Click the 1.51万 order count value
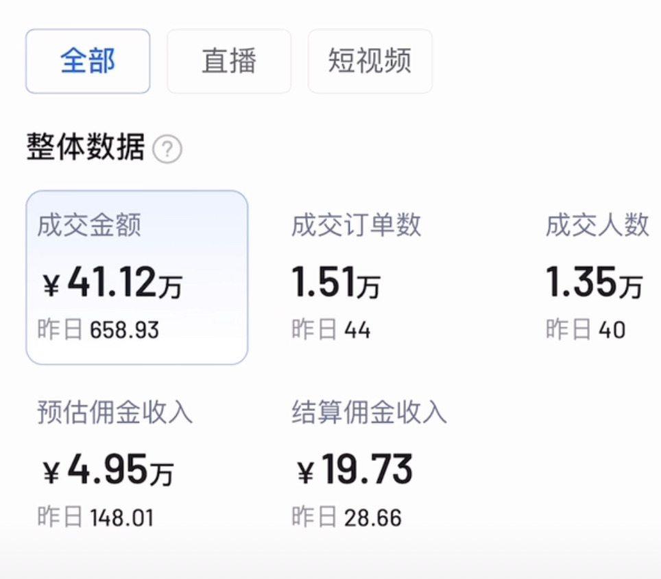Viewport: 661px width, 579px height. click(x=336, y=282)
